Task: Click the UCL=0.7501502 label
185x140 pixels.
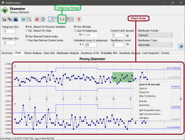Action: click(x=173, y=68)
